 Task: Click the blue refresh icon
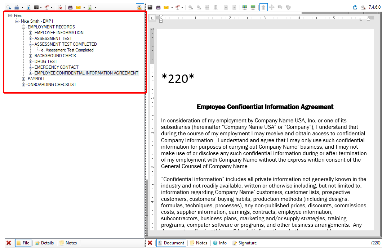coord(355,7)
